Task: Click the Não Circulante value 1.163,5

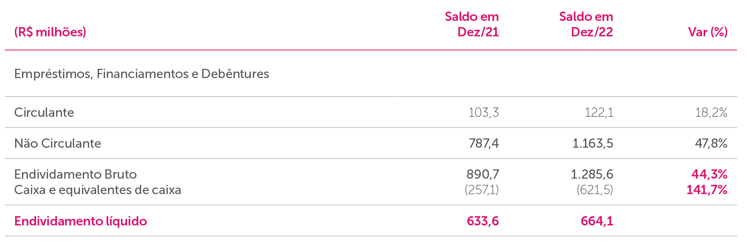Action: click(x=592, y=143)
